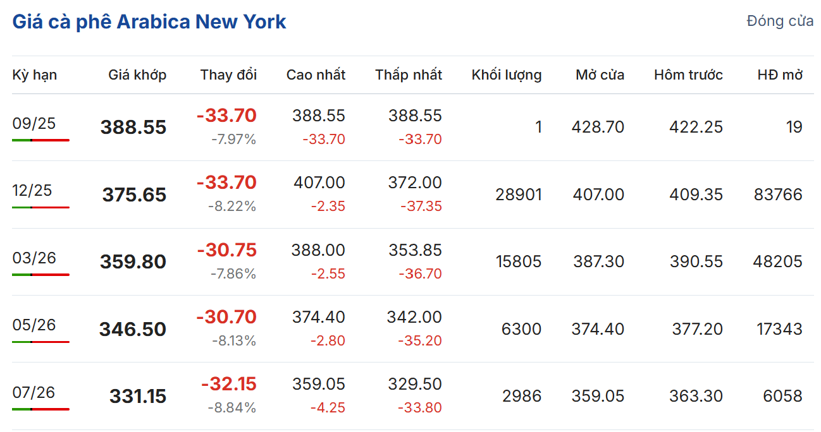
Task: Click the Mở cửa column header
Action: (x=600, y=75)
